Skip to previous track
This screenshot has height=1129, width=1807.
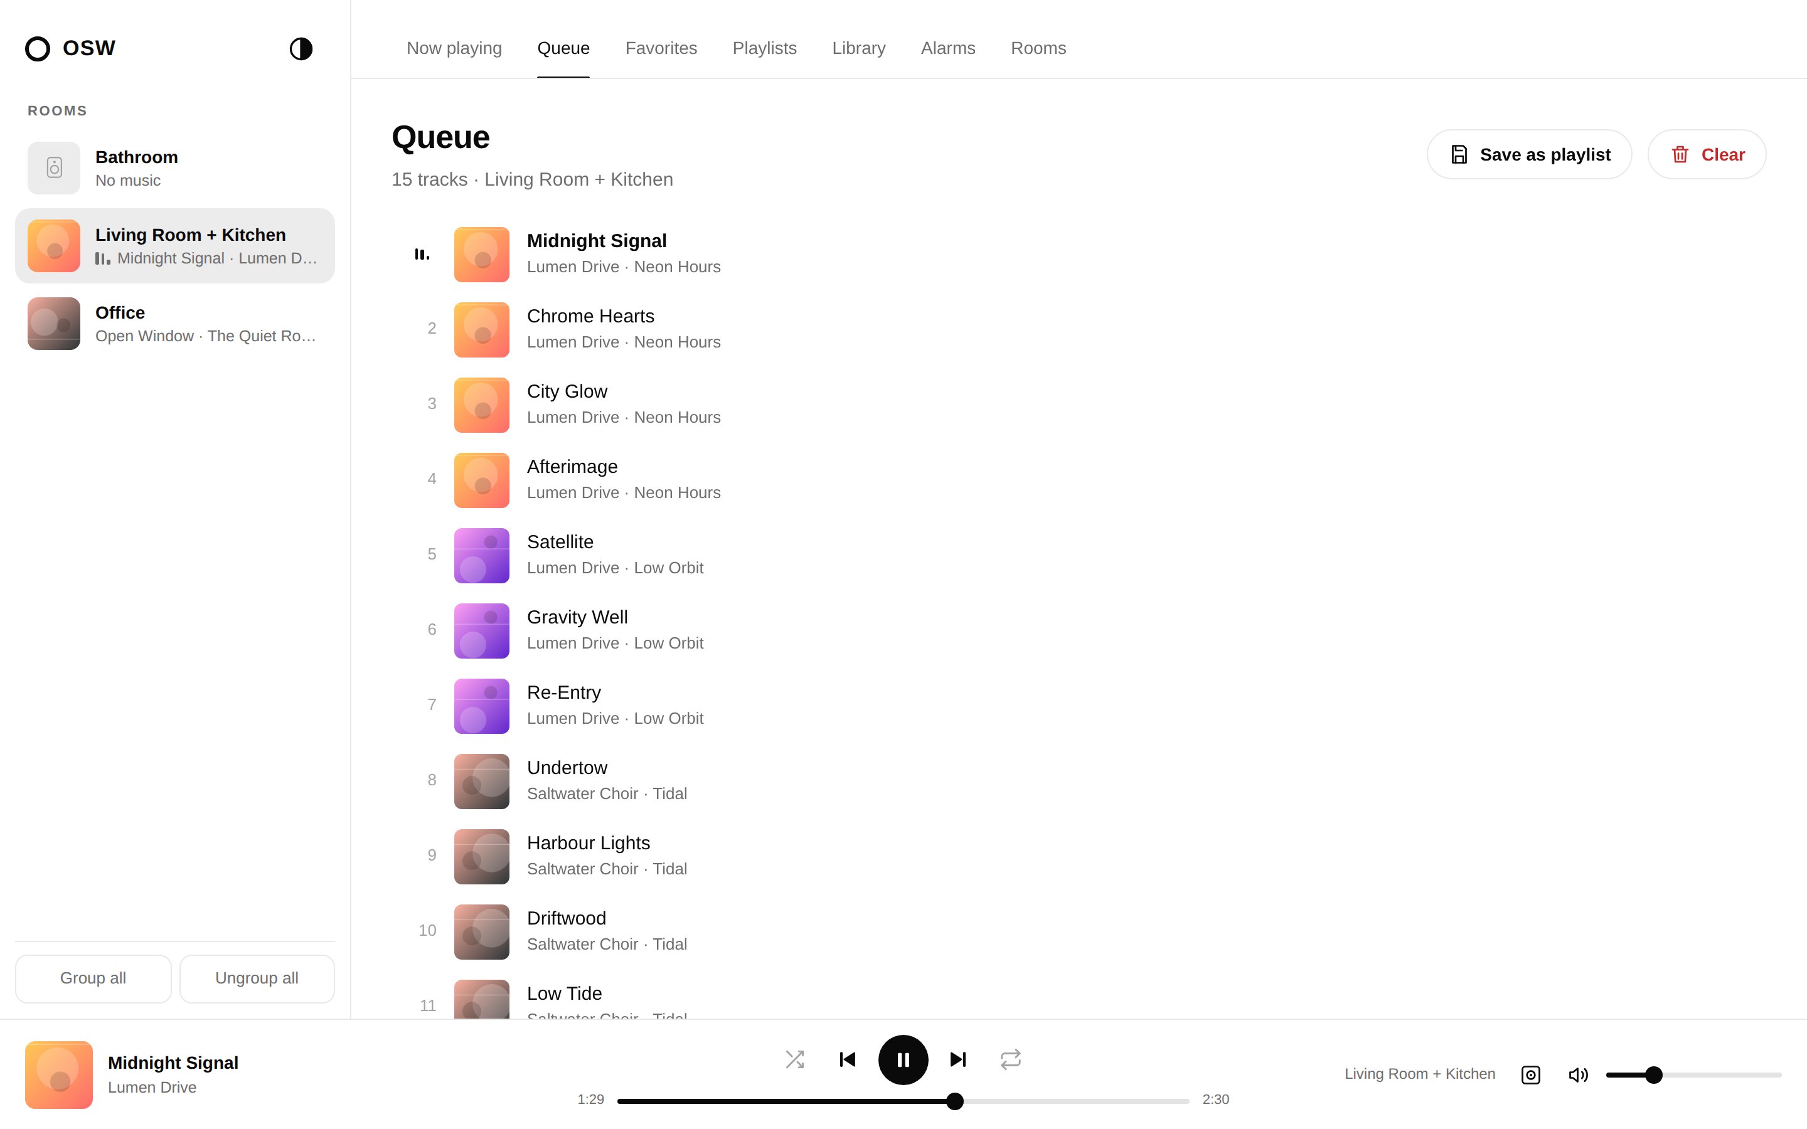[x=848, y=1059]
